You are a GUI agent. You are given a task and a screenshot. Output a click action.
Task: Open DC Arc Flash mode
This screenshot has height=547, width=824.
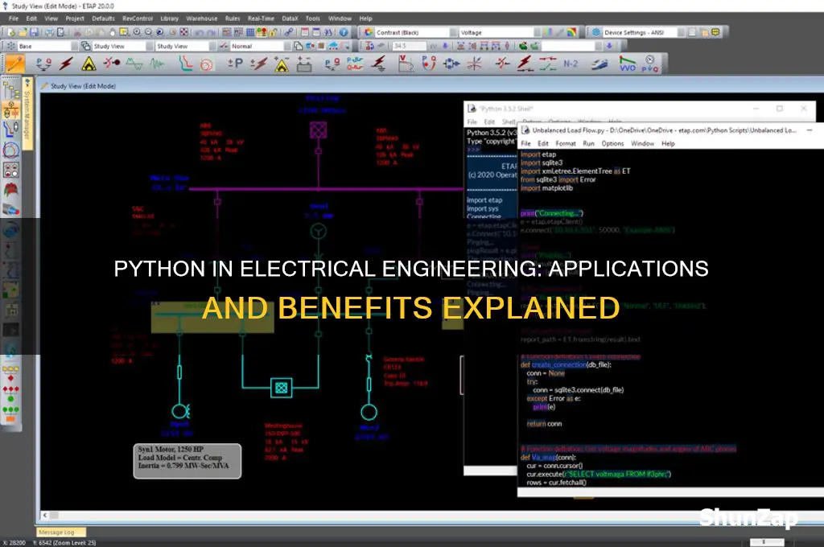tap(282, 64)
